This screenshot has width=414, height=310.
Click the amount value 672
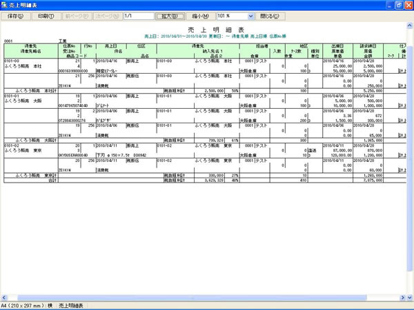pos(379,116)
